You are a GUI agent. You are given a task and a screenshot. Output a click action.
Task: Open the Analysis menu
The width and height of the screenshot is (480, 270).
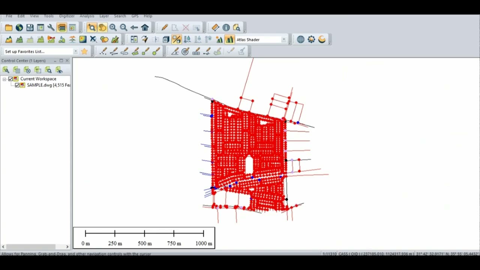[x=87, y=16]
